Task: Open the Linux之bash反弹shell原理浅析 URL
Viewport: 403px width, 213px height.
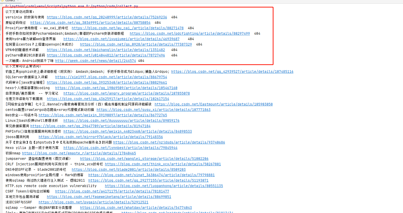Action: (121, 120)
